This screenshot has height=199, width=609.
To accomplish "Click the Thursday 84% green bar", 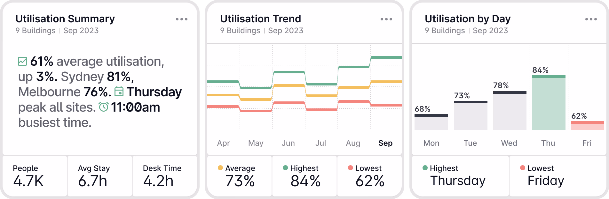I will 549,103.
